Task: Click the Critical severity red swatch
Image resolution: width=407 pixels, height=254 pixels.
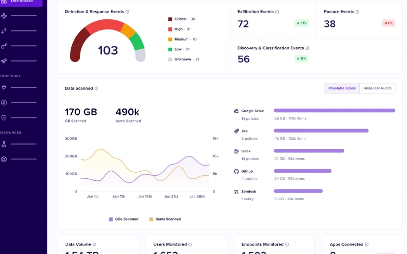Action: coord(170,19)
